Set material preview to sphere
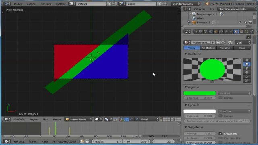 tap(247, 64)
